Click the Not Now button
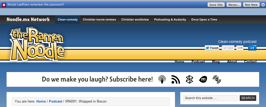Screen dimensions: 266x107 251,5
